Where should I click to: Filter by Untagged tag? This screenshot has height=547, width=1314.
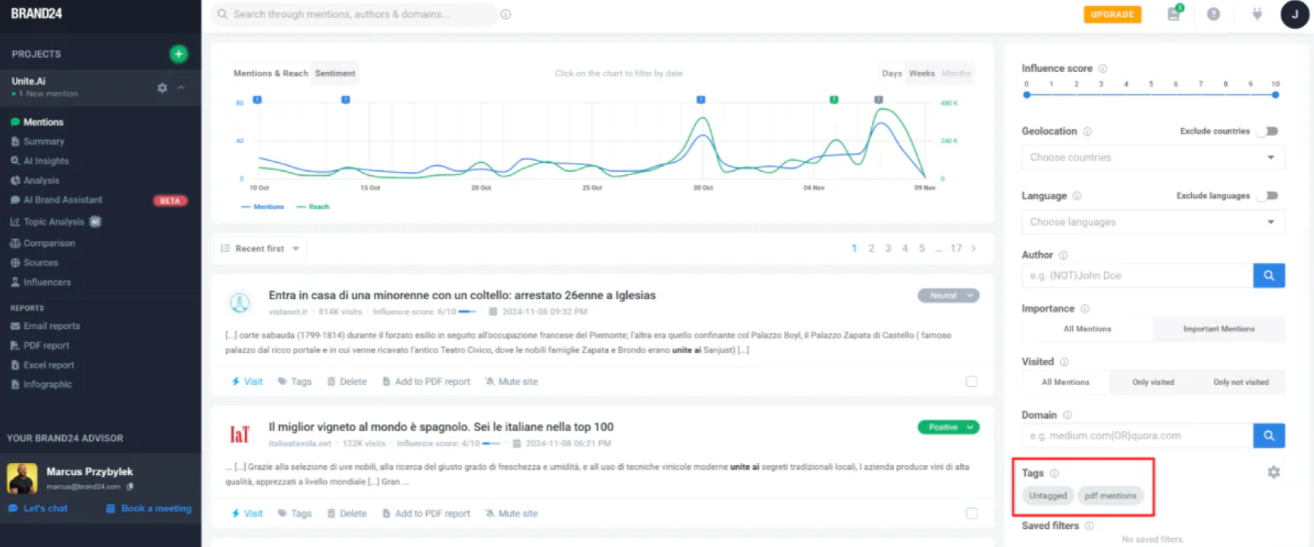1048,495
